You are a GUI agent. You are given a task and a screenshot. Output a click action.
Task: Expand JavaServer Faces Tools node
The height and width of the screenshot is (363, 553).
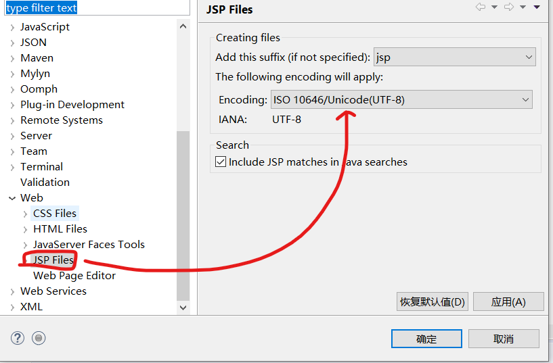[x=25, y=245]
